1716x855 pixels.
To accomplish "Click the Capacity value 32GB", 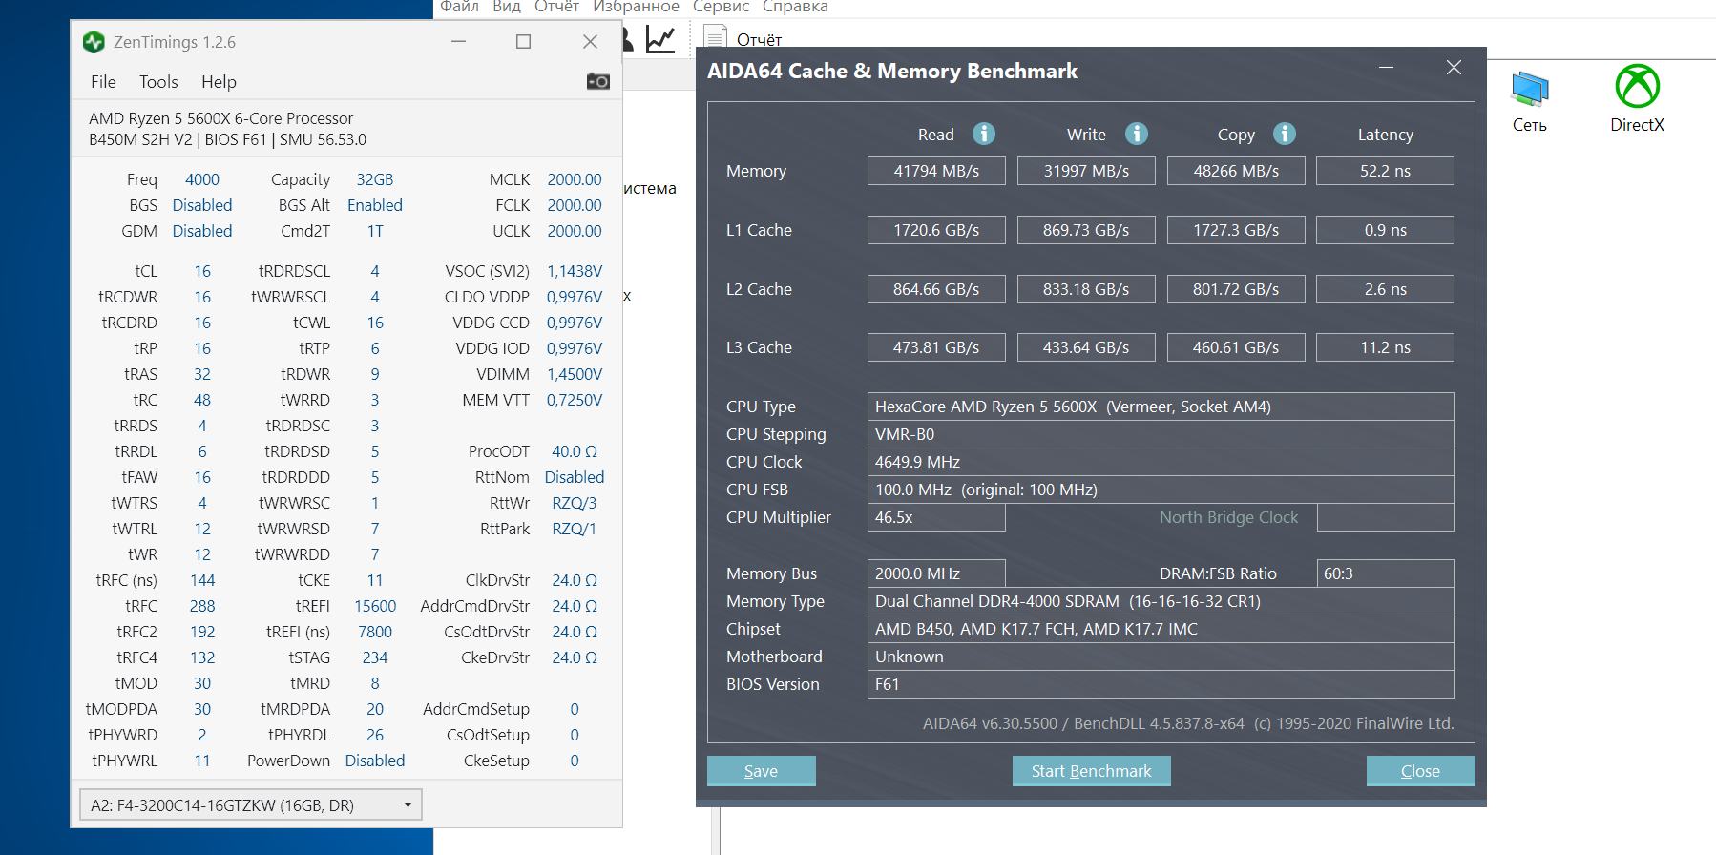I will tap(375, 179).
